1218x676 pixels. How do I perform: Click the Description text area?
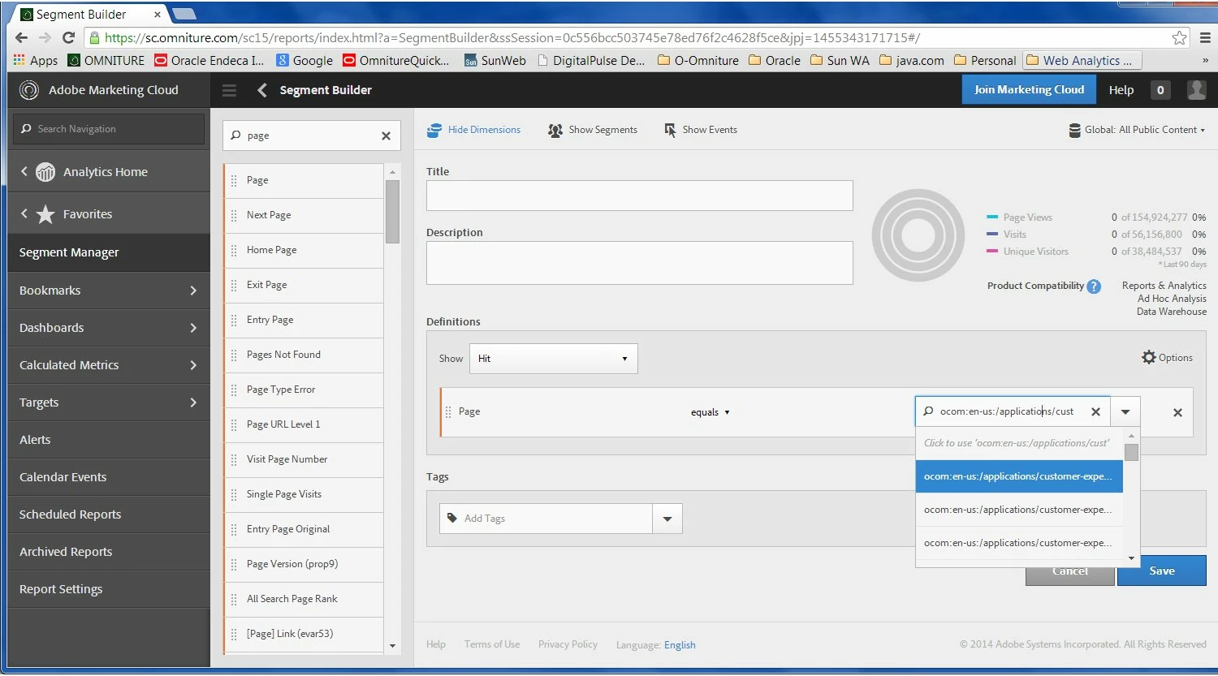(639, 263)
